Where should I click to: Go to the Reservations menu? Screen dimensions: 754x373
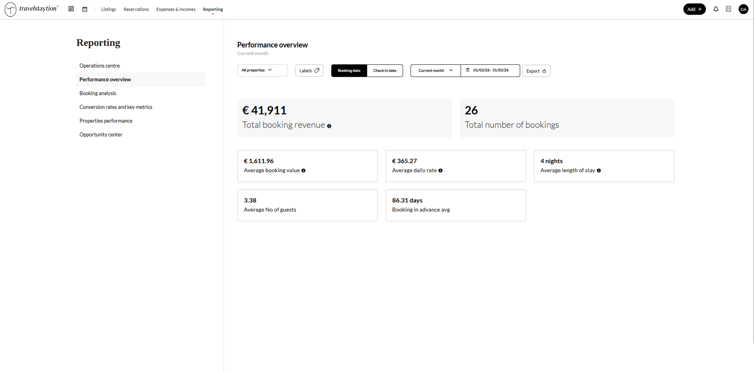136,9
